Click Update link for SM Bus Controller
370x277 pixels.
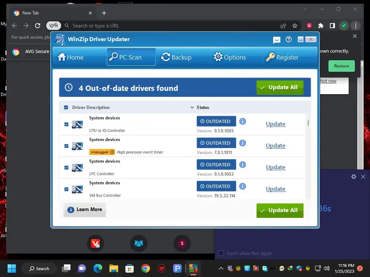276,189
